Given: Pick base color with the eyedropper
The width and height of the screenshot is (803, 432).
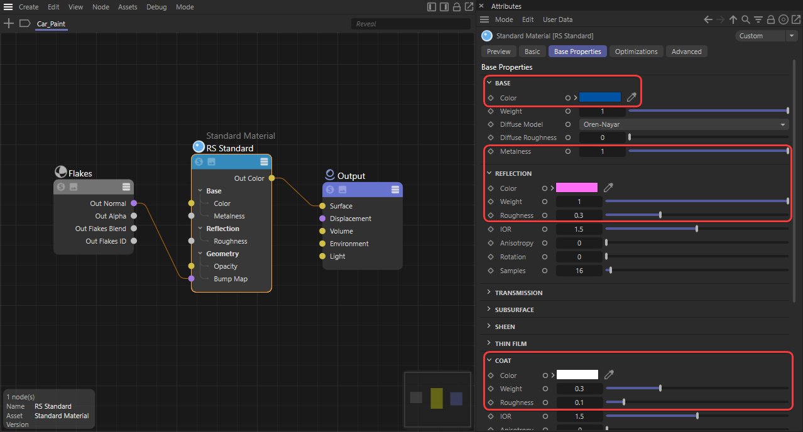Looking at the screenshot, I should (631, 97).
